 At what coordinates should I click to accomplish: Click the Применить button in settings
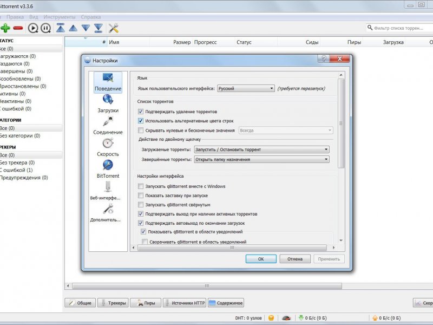point(329,259)
